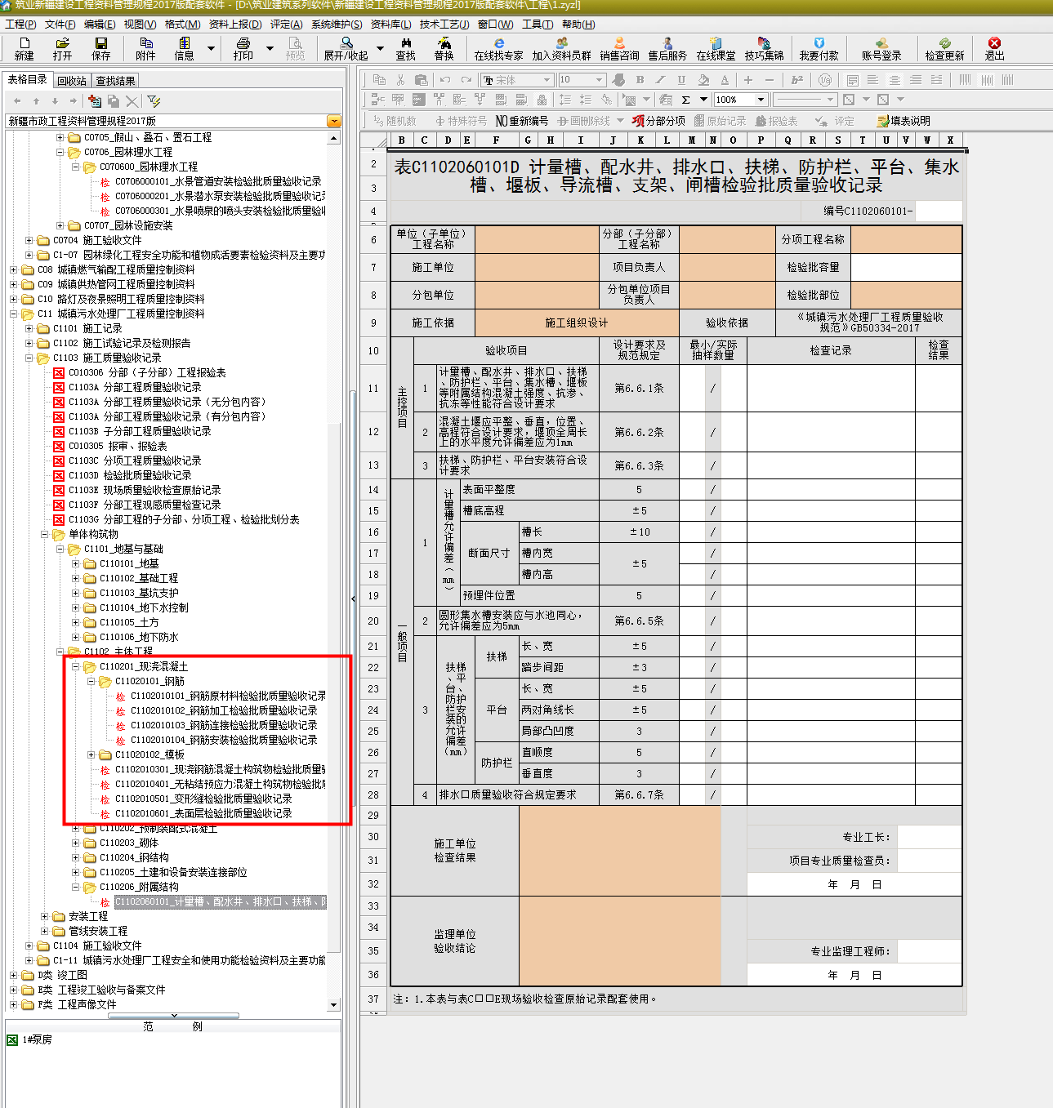1053x1108 pixels.
Task: Click the 编号 number input cell
Action: click(x=938, y=211)
